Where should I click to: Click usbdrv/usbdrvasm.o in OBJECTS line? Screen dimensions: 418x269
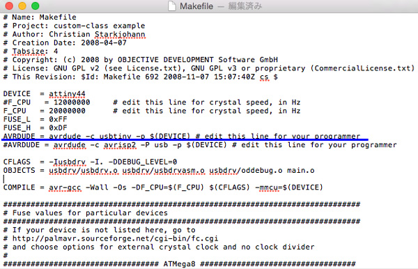pyautogui.click(x=164, y=171)
